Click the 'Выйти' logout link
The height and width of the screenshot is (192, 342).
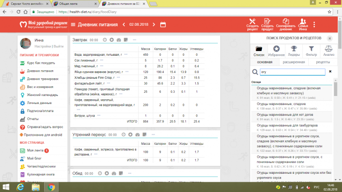point(59,46)
